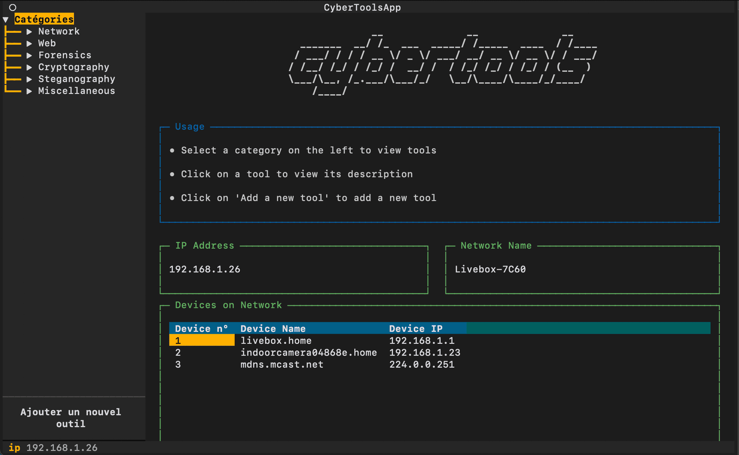Click the 'Device IP' column header
The image size is (739, 455).
pyautogui.click(x=416, y=328)
